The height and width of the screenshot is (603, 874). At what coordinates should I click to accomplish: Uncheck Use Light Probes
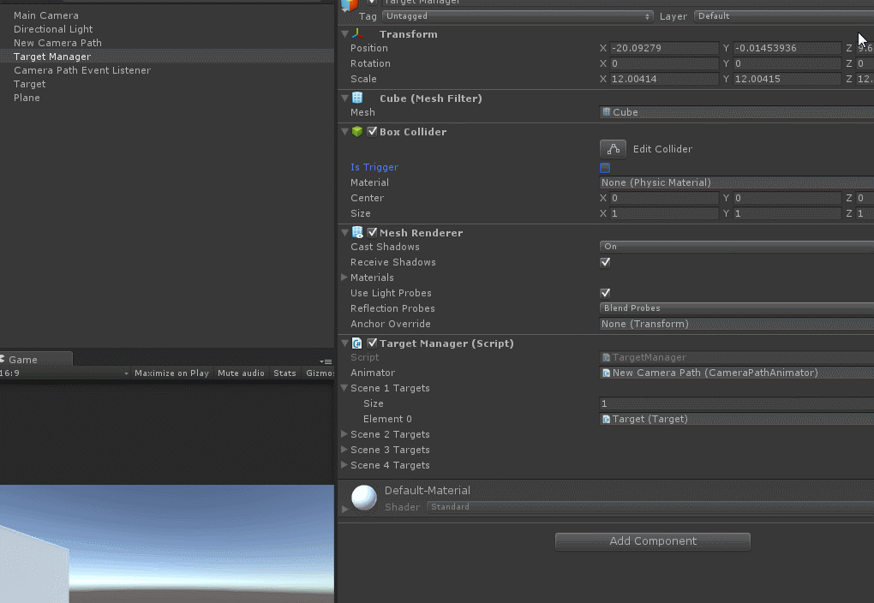point(605,293)
